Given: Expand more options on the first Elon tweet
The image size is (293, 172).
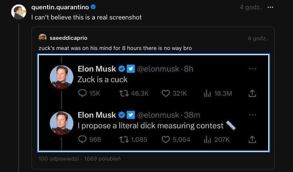Looking at the screenshot, I should [252, 69].
